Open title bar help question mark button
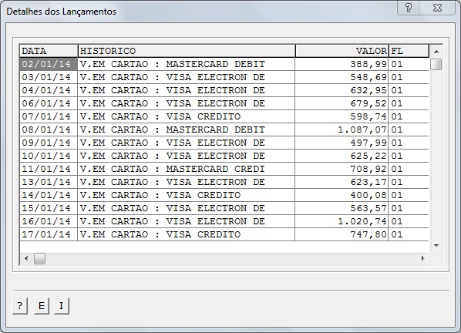Viewport: 461px width, 333px height. tap(409, 8)
